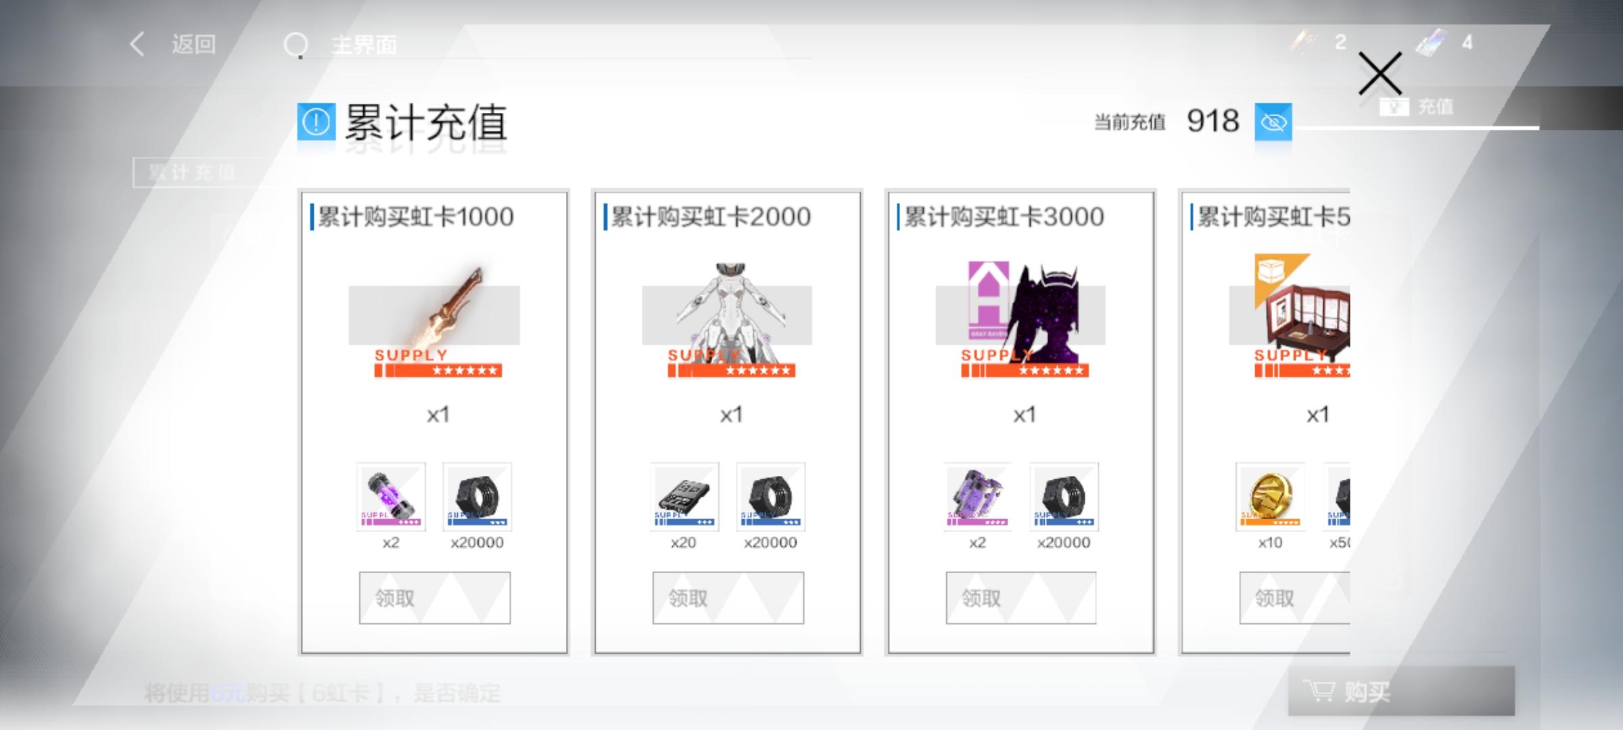Click the purple capsule item x2 in 1000 tier
The width and height of the screenshot is (1623, 730).
tap(391, 497)
